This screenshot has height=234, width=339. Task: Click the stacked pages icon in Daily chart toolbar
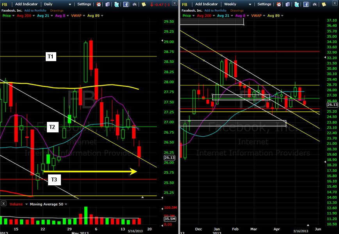pyautogui.click(x=107, y=4)
